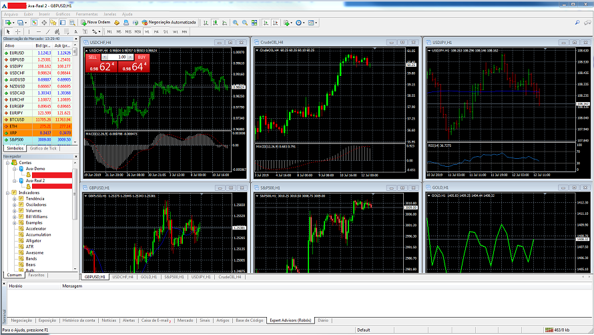Viewport: 594px width, 335px height.
Task: Choose the trendline drawing tool
Action: [47, 32]
